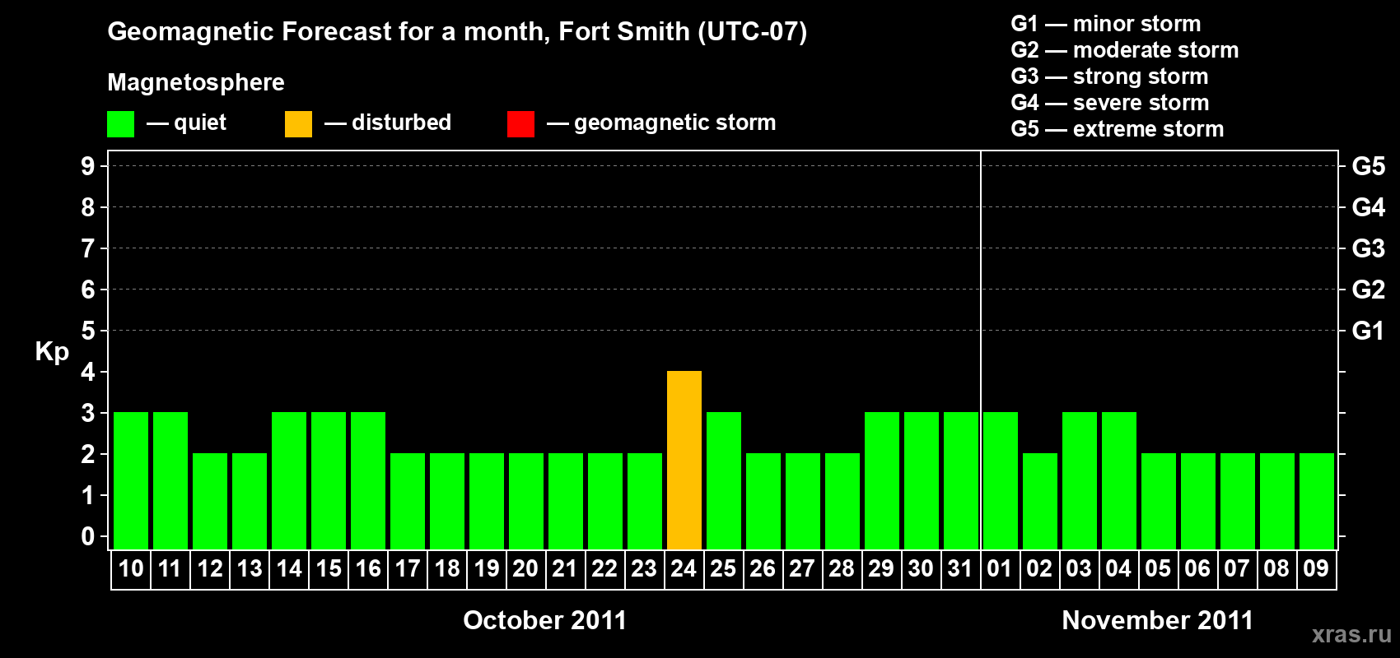The height and width of the screenshot is (658, 1400).
Task: Click the 'G5' right axis label
Action: pyautogui.click(x=1368, y=166)
